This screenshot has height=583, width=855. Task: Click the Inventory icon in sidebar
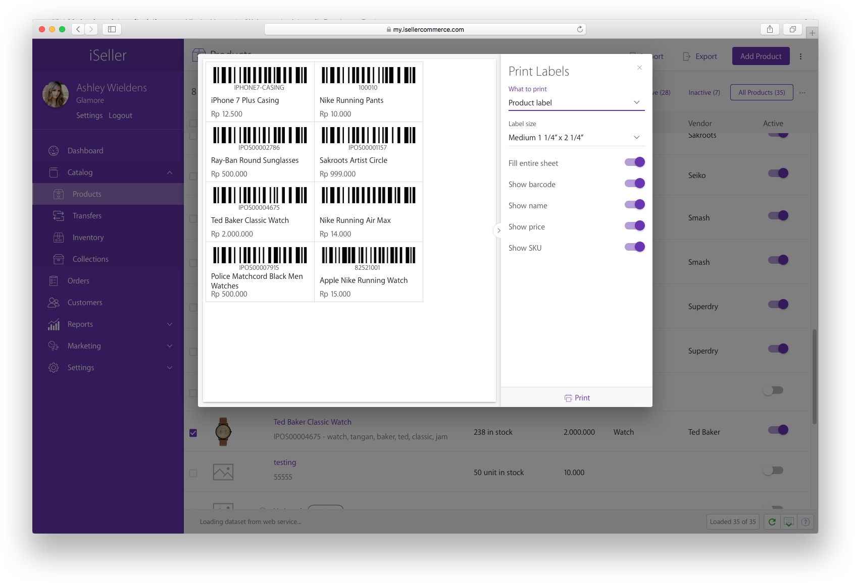(59, 238)
